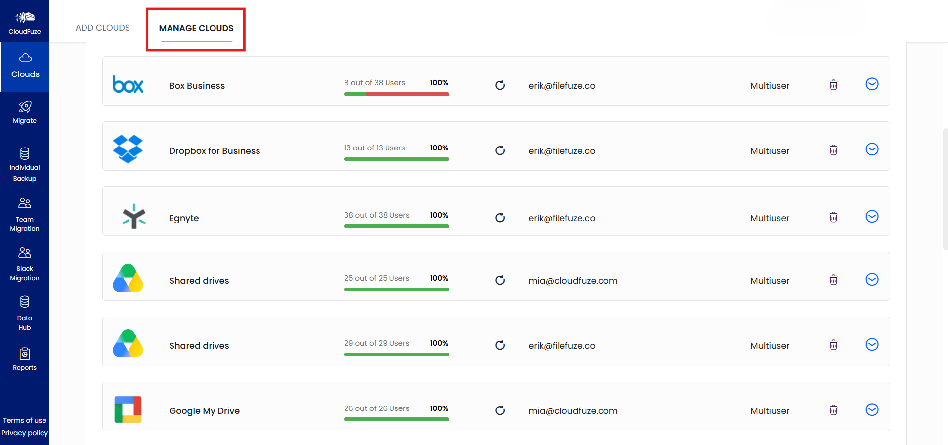
Task: Click '26 out of 26 Users' text
Action: tap(377, 408)
